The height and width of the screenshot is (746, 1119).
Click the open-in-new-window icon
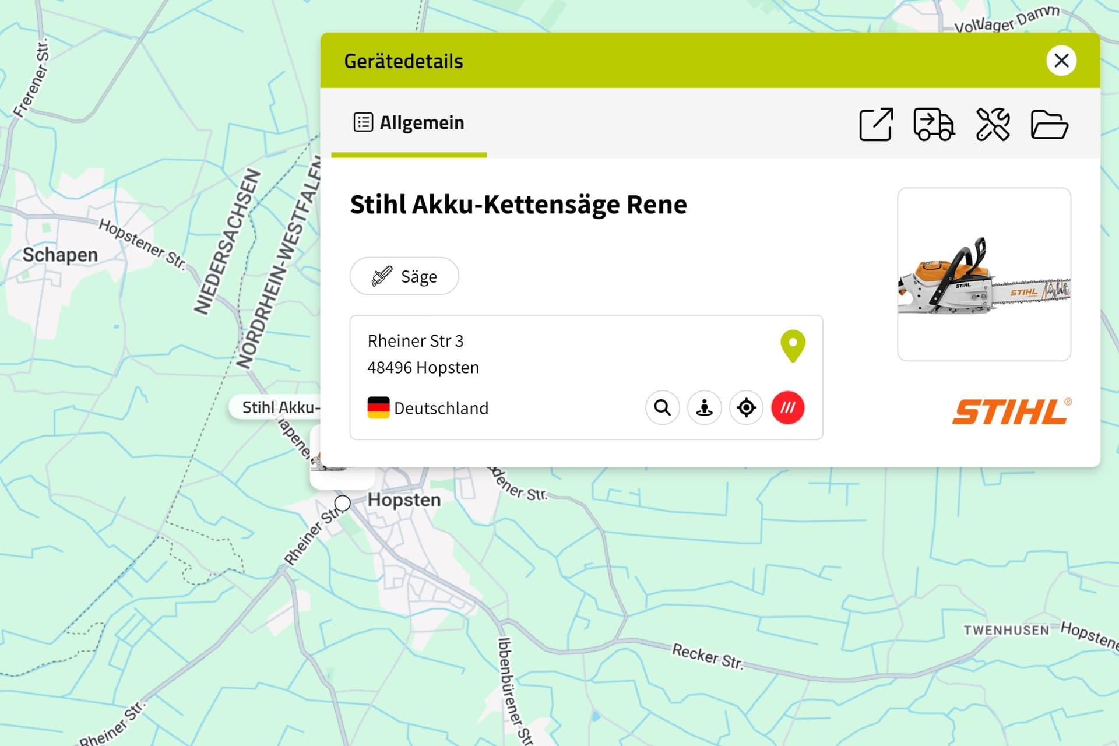tap(876, 124)
